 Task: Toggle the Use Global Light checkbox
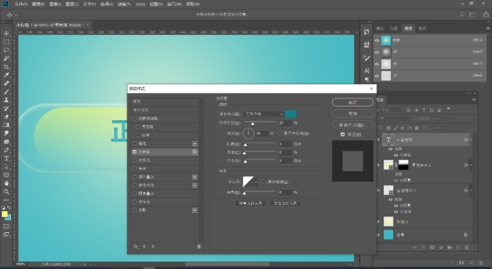(280, 133)
